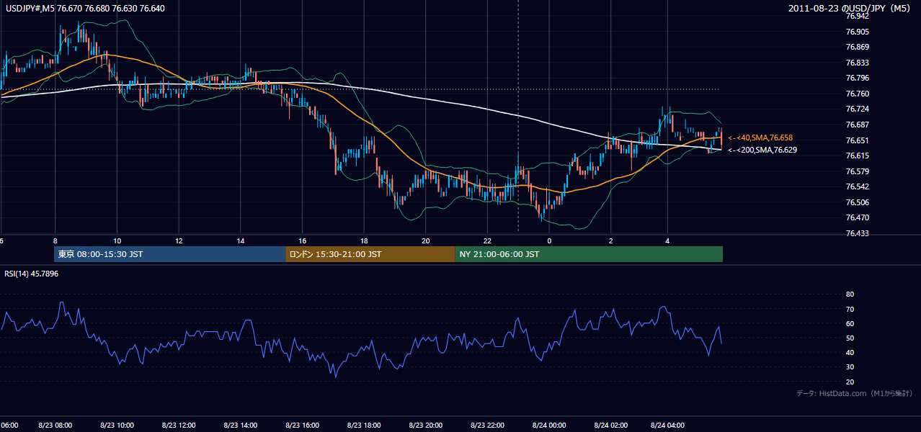Click hour label 16 under the price chart
This screenshot has width=921, height=432.
tap(302, 240)
